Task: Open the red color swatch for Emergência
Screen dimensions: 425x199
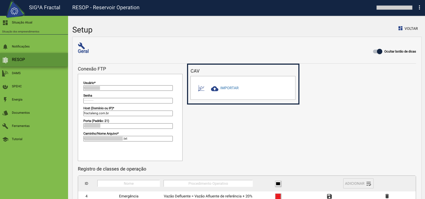Action: (278, 196)
